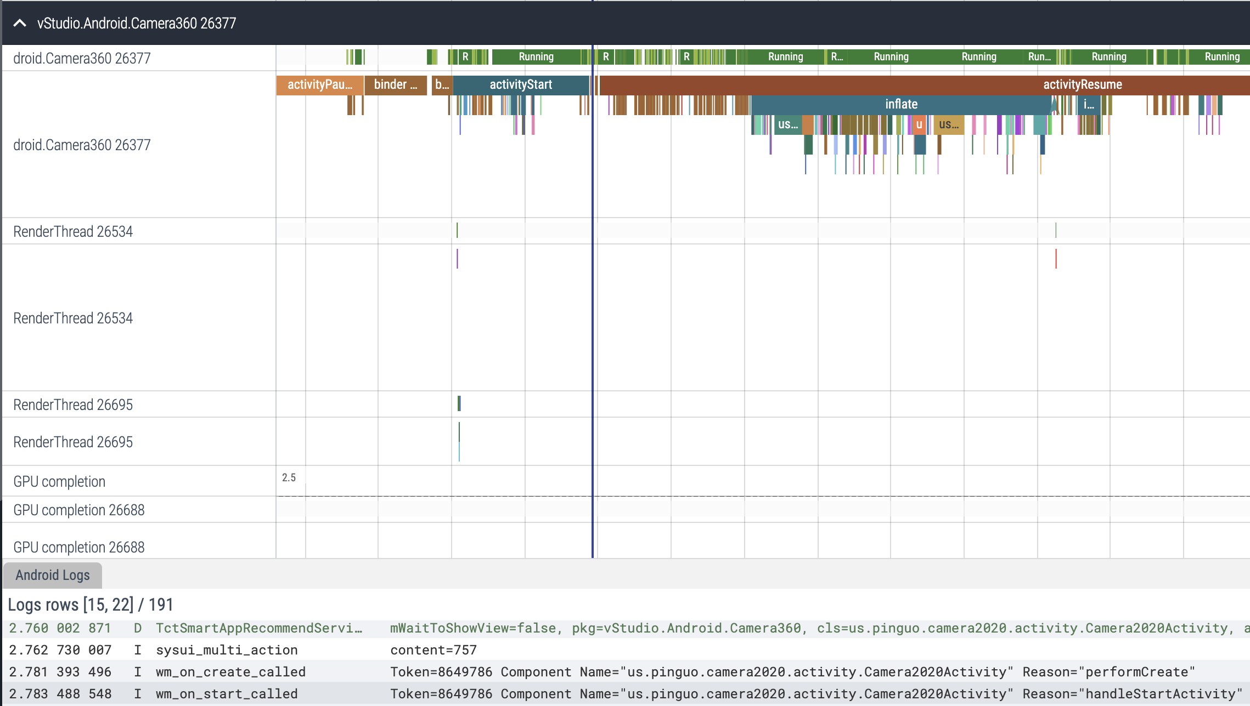Select the GPU completion 26688 track label
1250x706 pixels.
[x=79, y=510]
